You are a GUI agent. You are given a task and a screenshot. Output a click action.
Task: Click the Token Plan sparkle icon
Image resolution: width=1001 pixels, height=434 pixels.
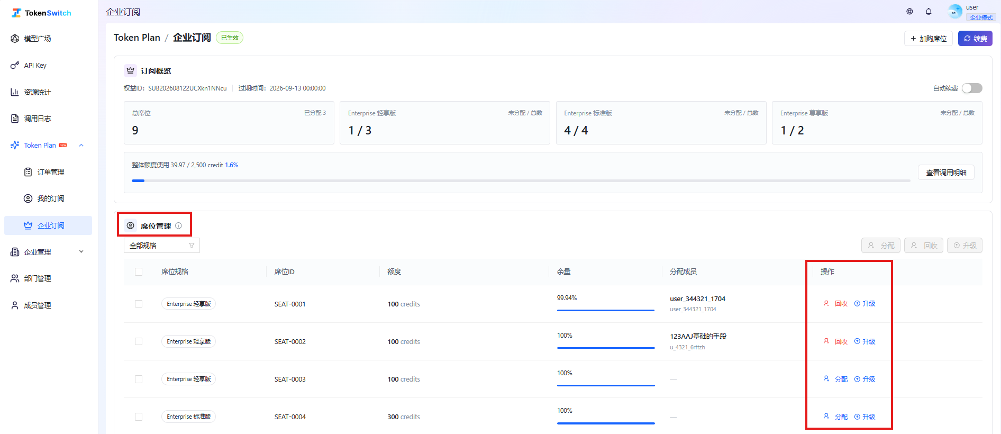(15, 145)
